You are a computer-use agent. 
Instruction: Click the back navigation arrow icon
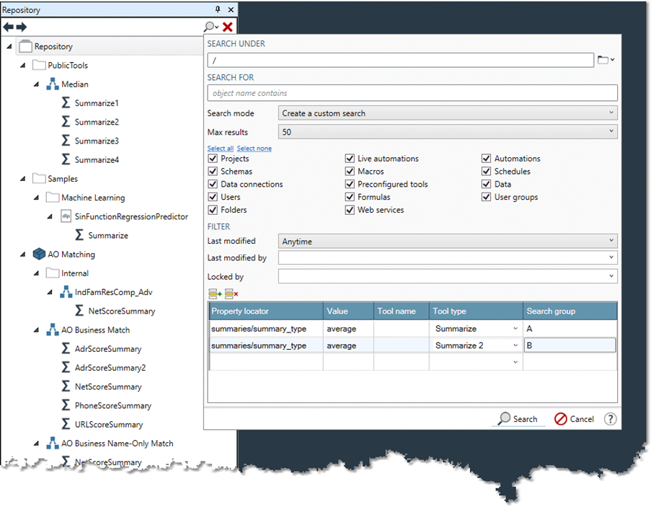coord(8,27)
